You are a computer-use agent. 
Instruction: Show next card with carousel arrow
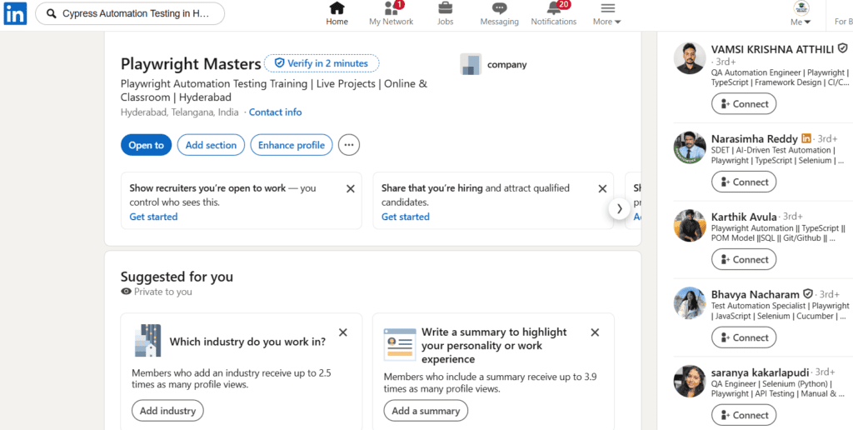[x=619, y=208]
